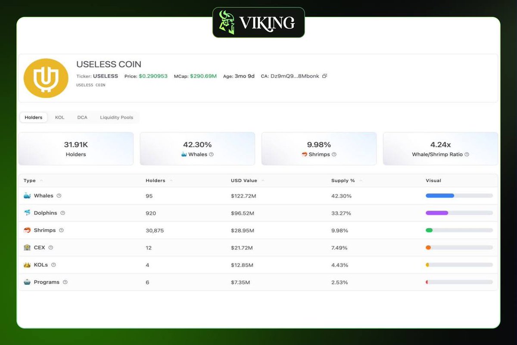Click the contract address Dz9mQ9...8Mbonk
The height and width of the screenshot is (345, 517).
click(x=295, y=76)
